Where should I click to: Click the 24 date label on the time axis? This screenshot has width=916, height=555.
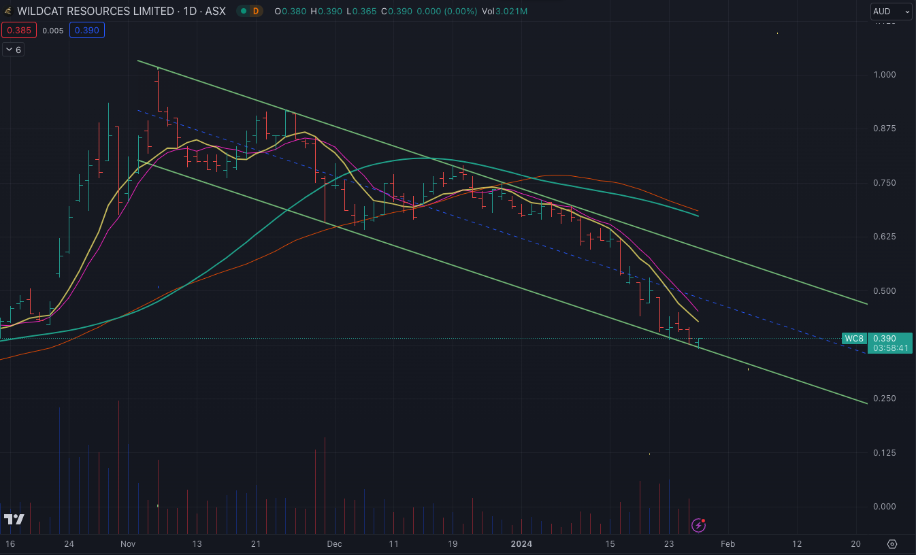(x=69, y=544)
